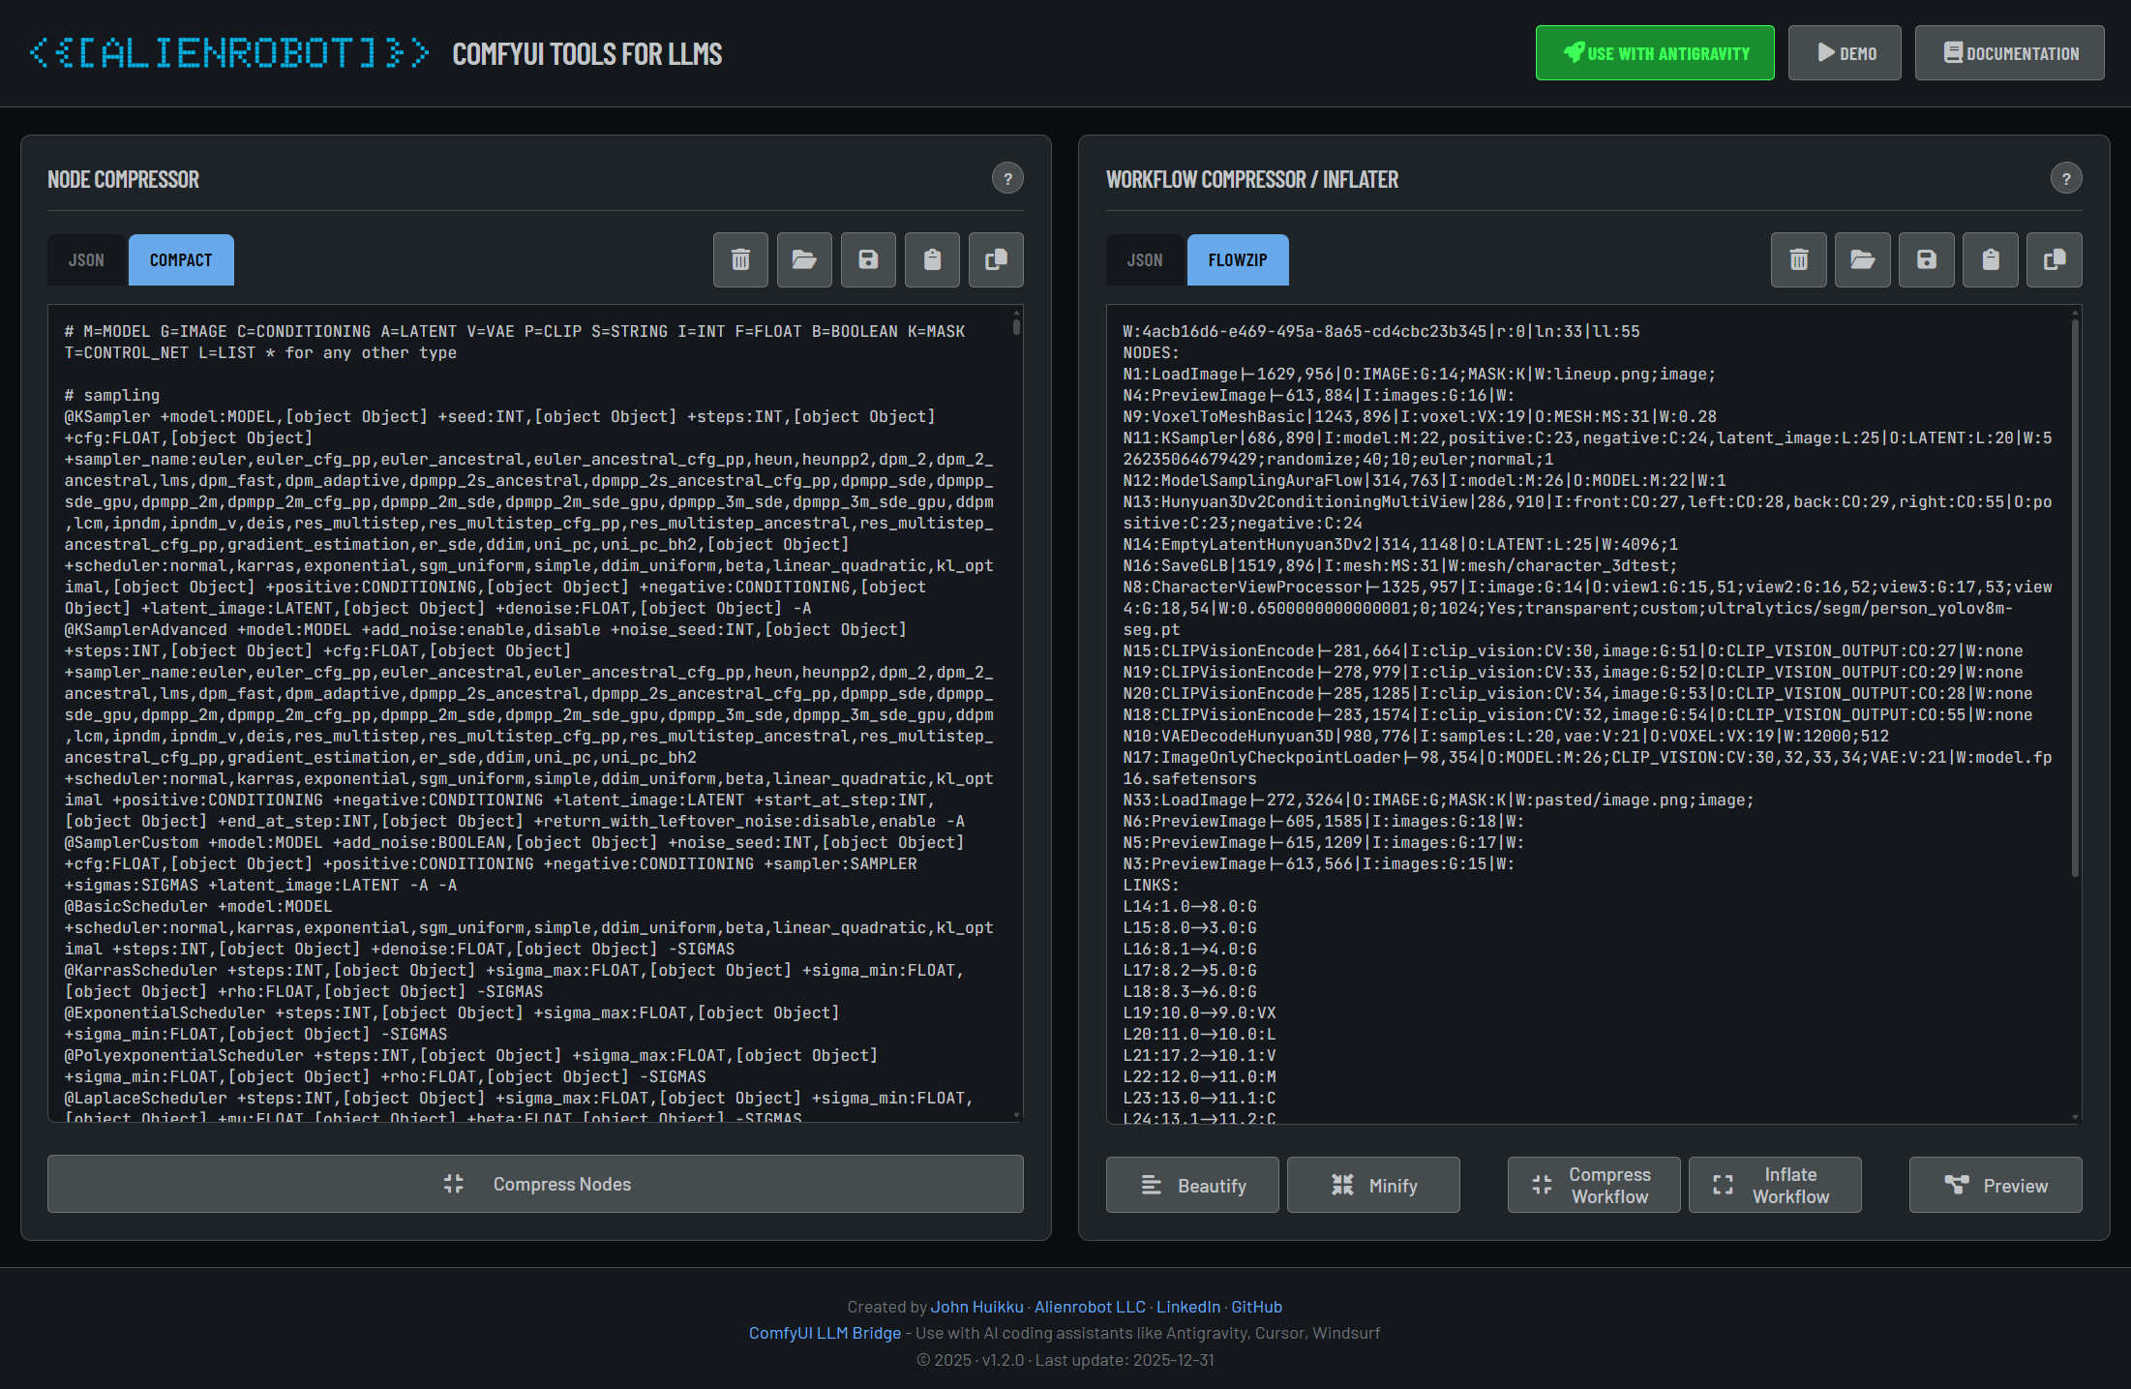
Task: Switch to JSON tab in Workflow Compressor
Action: point(1144,259)
